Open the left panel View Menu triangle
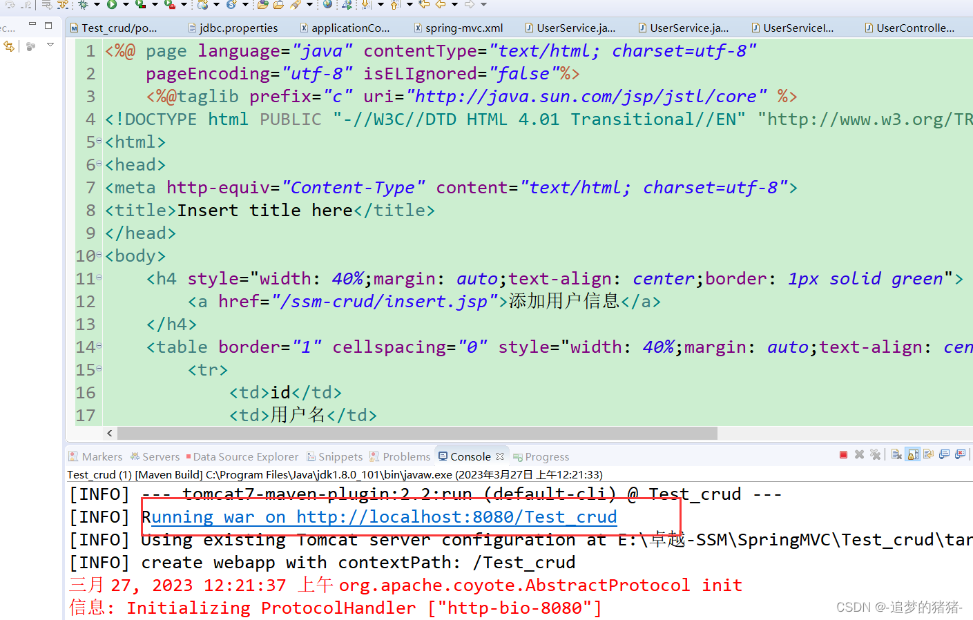Viewport: 973px width, 620px height. (x=50, y=45)
